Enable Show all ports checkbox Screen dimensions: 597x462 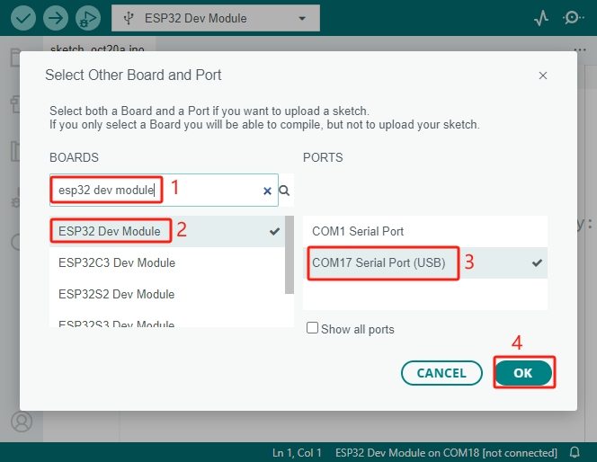click(312, 328)
